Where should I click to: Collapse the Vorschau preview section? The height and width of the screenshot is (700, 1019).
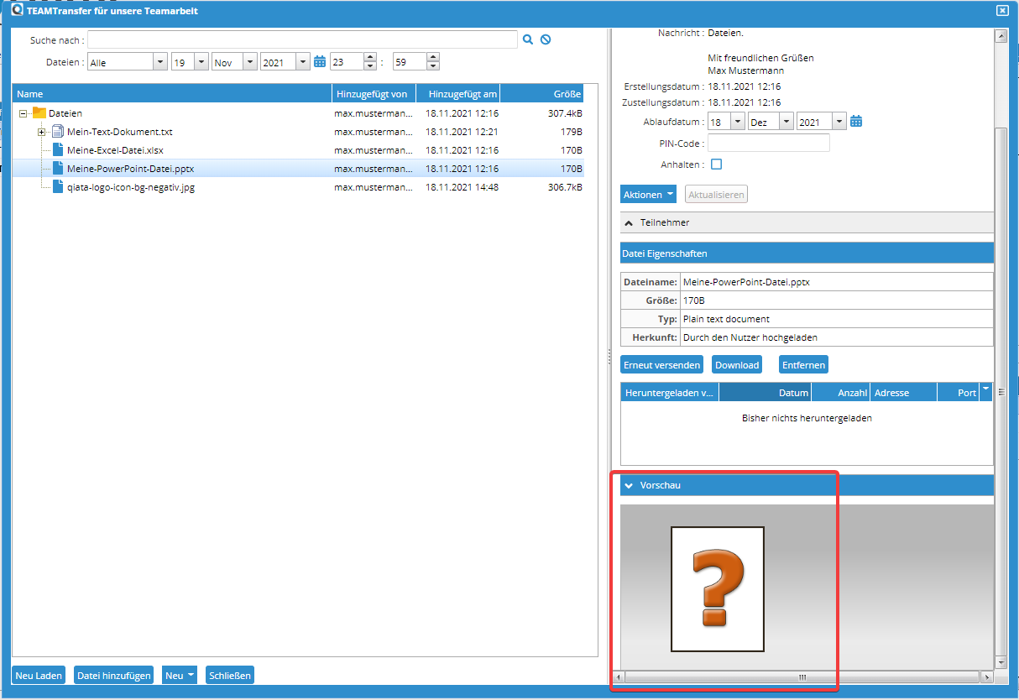pos(630,484)
